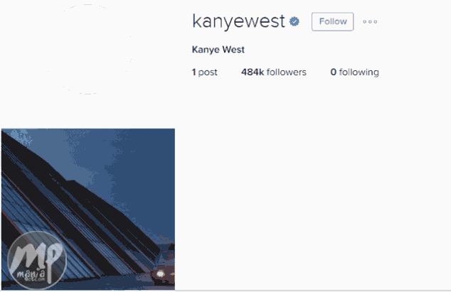Open the 484k followers list
The width and height of the screenshot is (451, 292).
(x=274, y=72)
